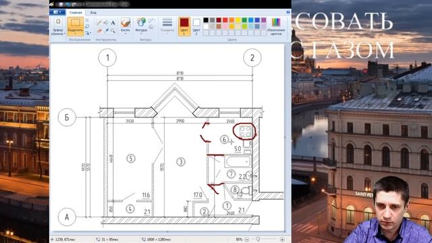
Task: Click the selection size readout in status bar
Action: pyautogui.click(x=110, y=240)
